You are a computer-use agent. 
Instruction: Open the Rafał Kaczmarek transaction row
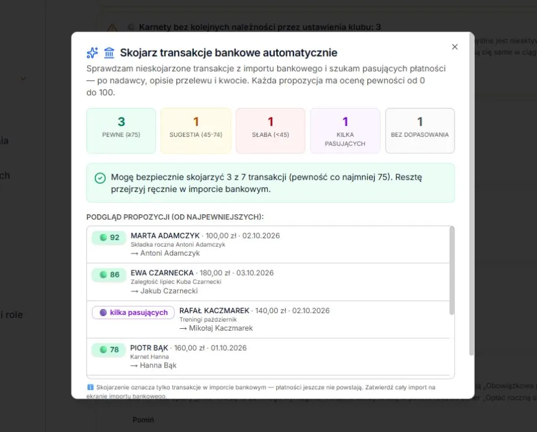click(268, 320)
